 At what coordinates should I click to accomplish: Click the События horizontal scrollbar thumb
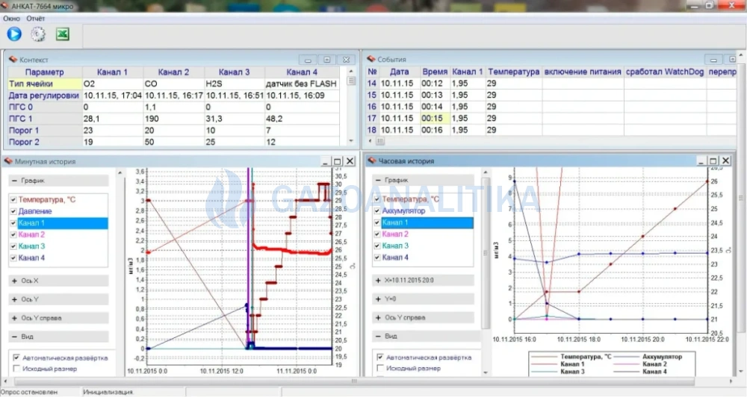click(379, 141)
